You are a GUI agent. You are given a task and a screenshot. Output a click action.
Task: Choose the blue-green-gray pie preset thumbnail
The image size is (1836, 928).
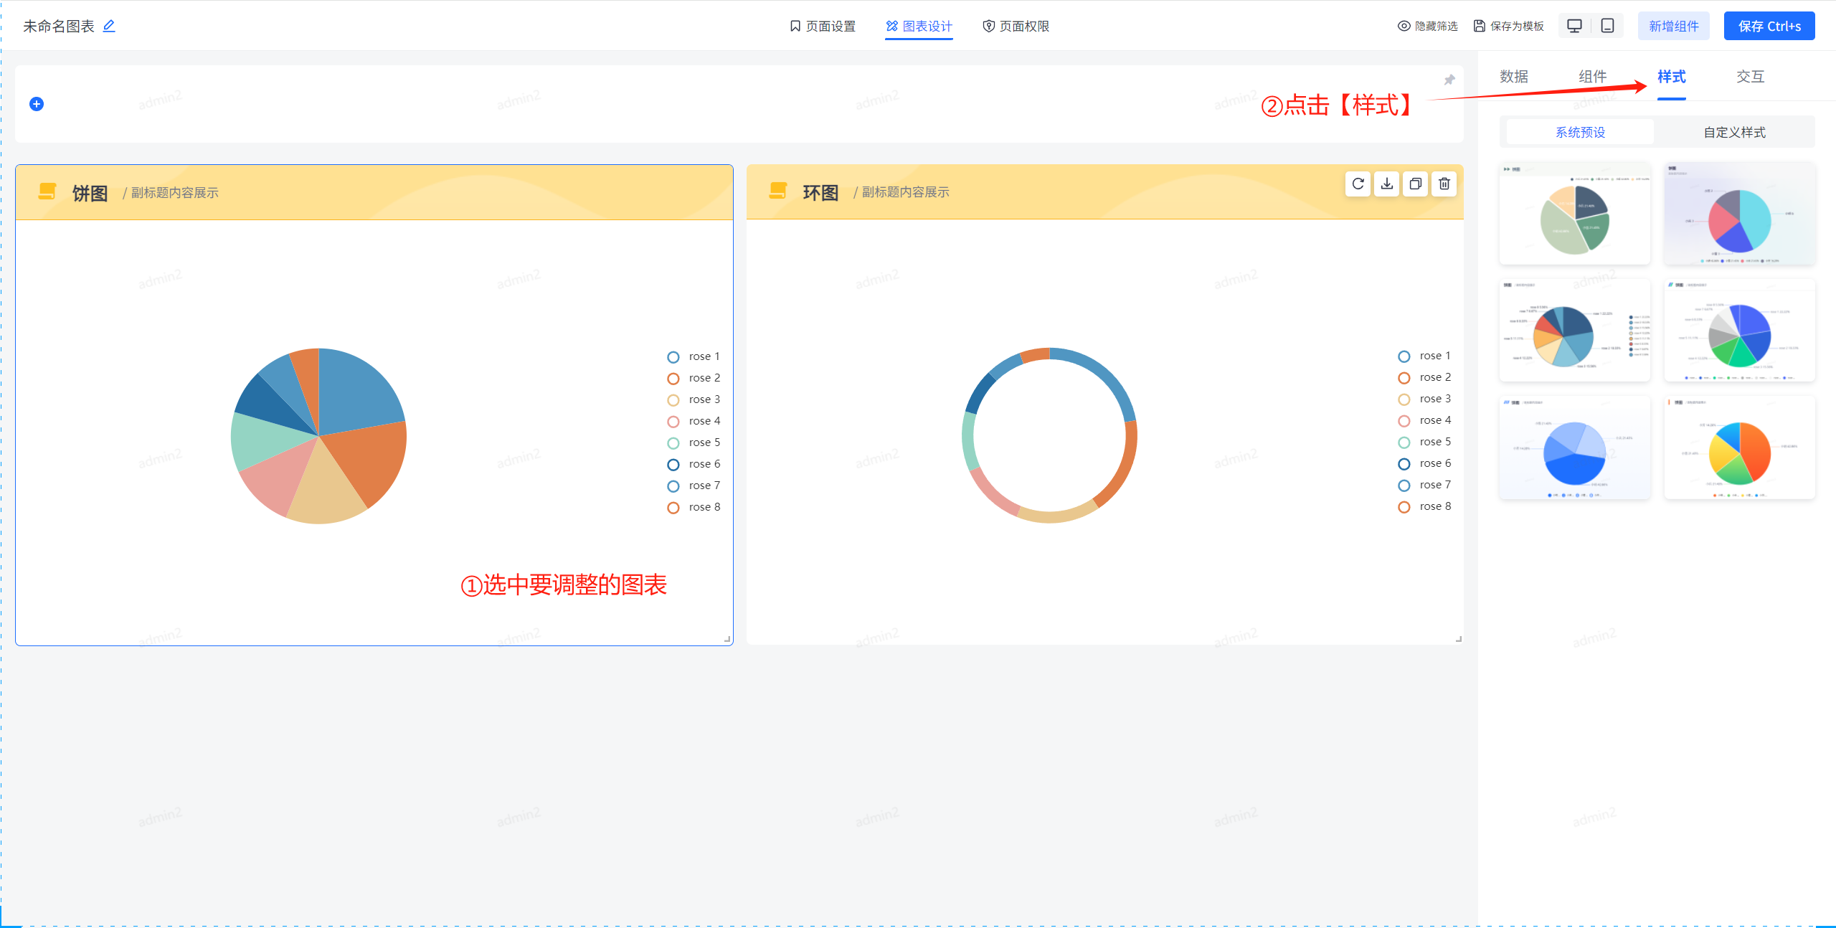pos(1740,330)
